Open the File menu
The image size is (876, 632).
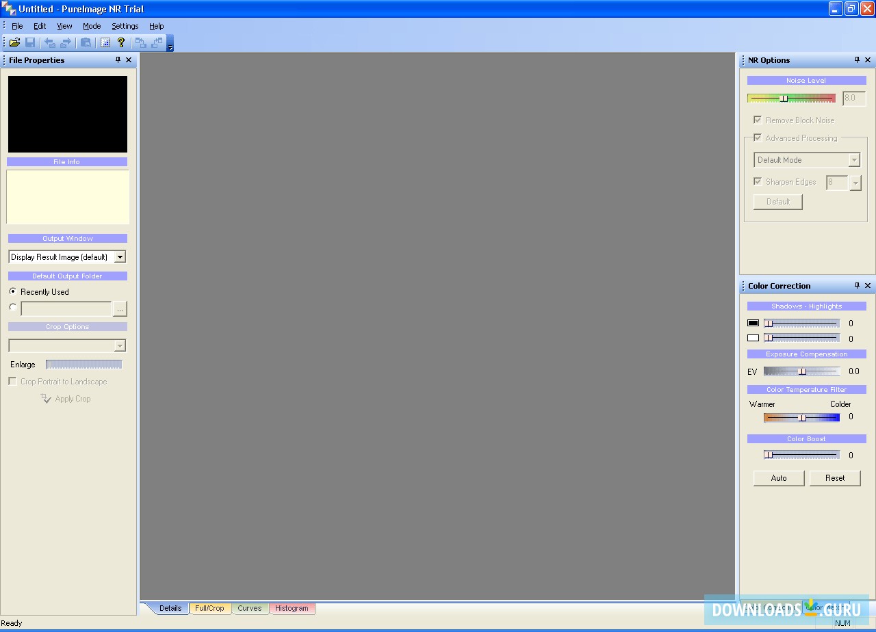pyautogui.click(x=17, y=26)
